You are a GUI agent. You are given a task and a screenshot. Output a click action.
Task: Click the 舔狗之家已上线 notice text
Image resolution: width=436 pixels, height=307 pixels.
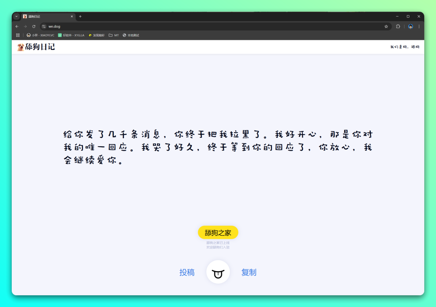click(218, 243)
